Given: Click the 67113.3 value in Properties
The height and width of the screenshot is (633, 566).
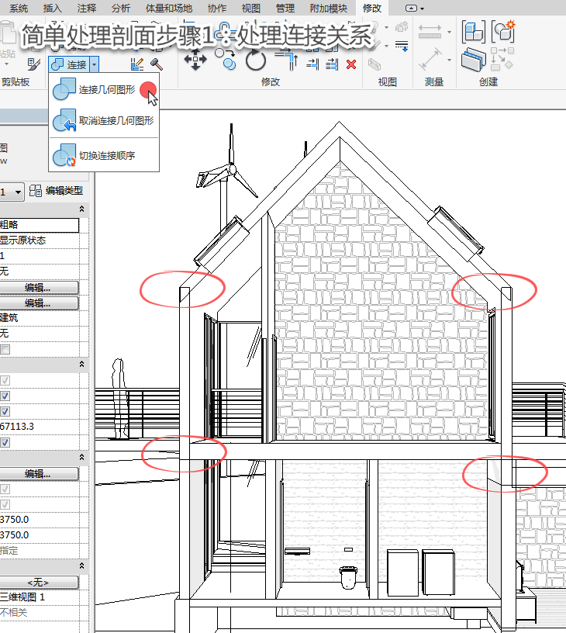Looking at the screenshot, I should (x=17, y=427).
